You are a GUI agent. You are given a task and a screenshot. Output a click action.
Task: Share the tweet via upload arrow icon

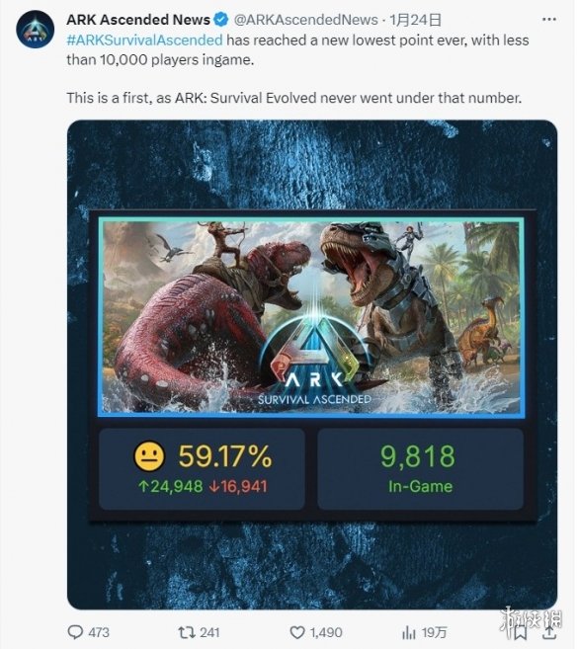(549, 631)
